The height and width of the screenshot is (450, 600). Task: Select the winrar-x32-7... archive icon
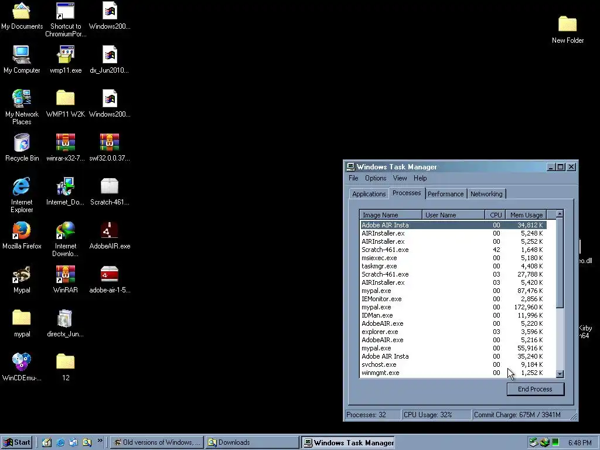coord(66,147)
